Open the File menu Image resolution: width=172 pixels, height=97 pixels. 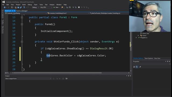[x=3, y=5]
